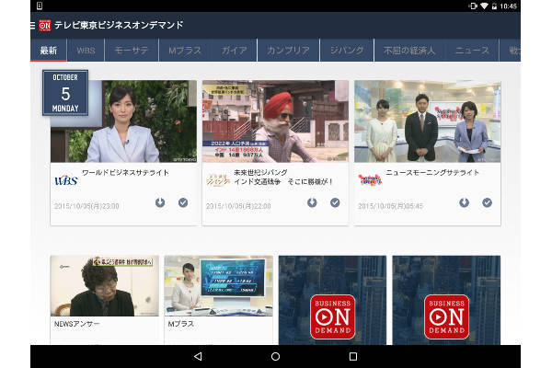
Task: Tap the battery status icon
Action: (x=494, y=6)
